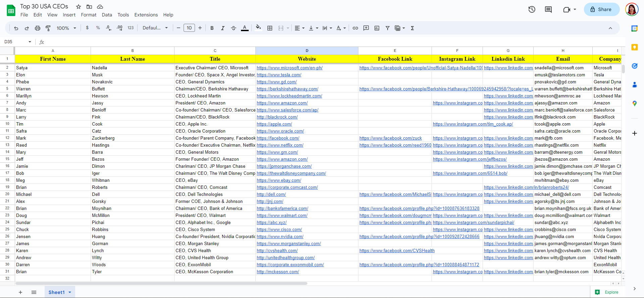This screenshot has width=644, height=298.
Task: Open Google Calendar in the side panel
Action: pos(635,28)
